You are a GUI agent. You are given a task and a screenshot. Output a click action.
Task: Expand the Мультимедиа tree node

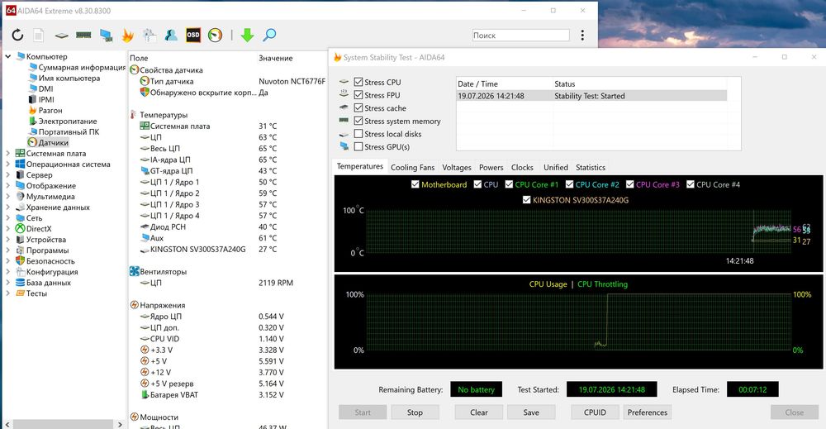pyautogui.click(x=8, y=196)
